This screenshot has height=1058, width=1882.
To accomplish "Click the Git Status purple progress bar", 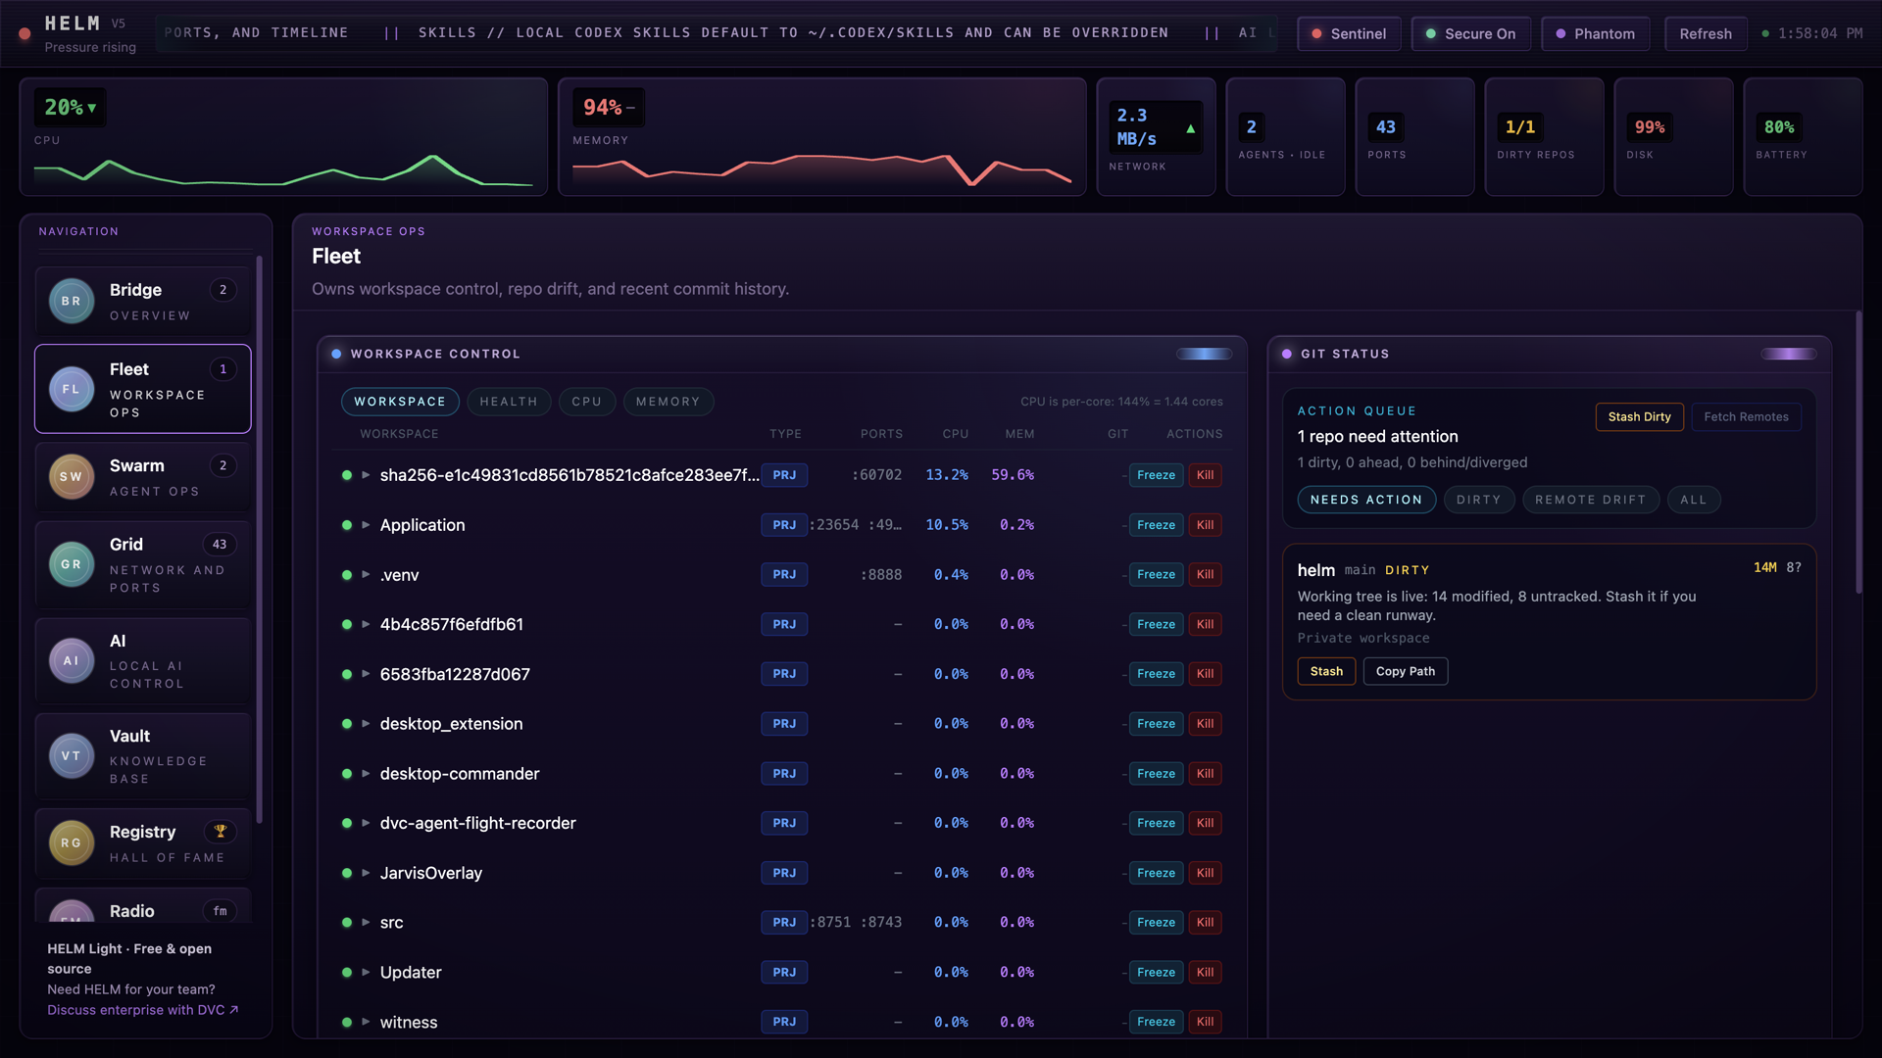I will pyautogui.click(x=1789, y=354).
